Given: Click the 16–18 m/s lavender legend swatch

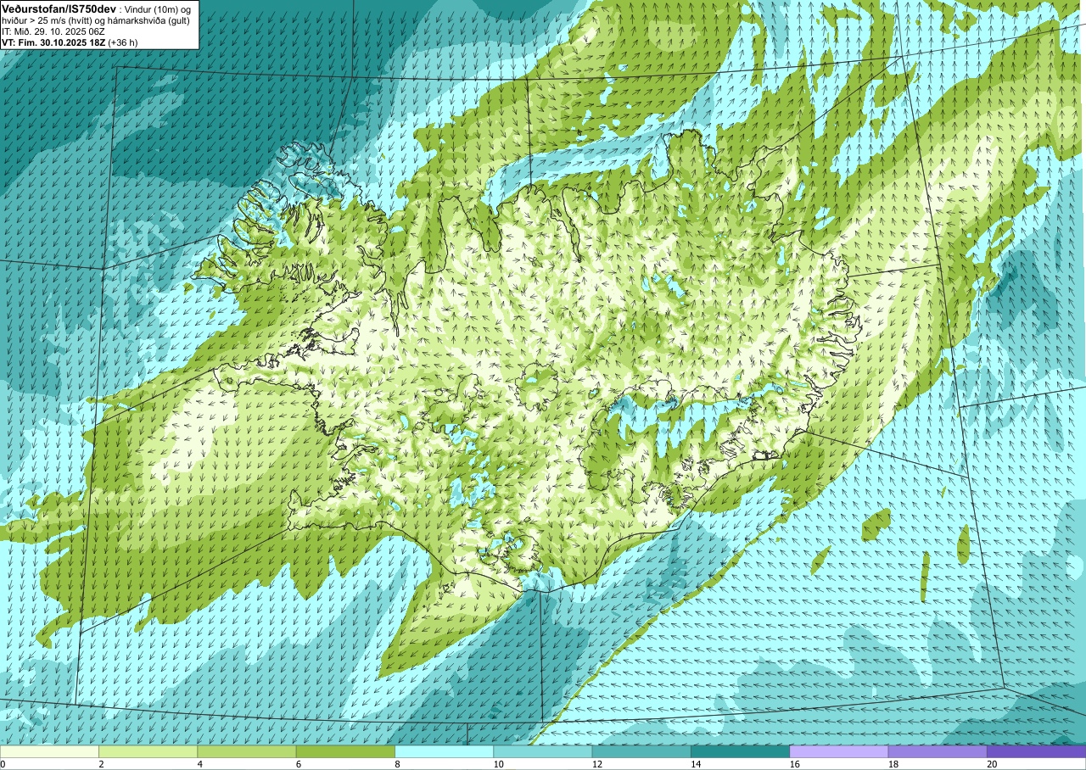Looking at the screenshot, I should 838,751.
